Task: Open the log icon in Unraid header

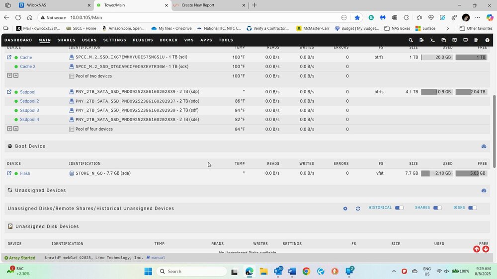Action: tap(476, 40)
